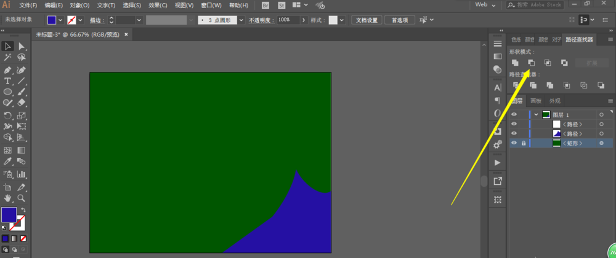Choose the Zoom tool
616x258 pixels.
tap(22, 198)
